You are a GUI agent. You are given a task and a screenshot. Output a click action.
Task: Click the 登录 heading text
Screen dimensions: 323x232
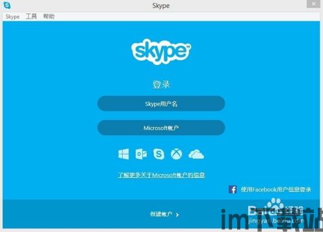coord(161,84)
